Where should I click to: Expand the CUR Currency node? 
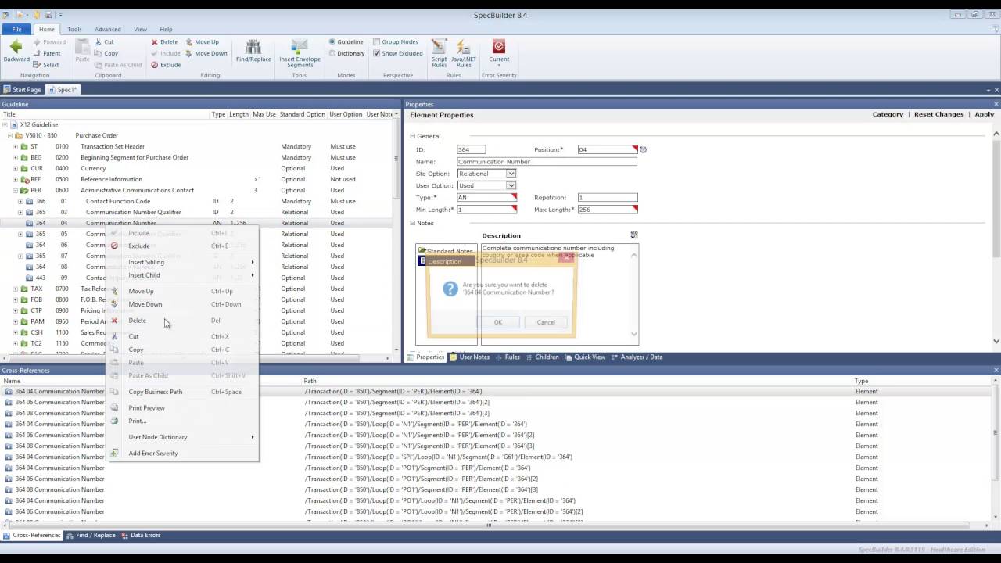pyautogui.click(x=15, y=168)
